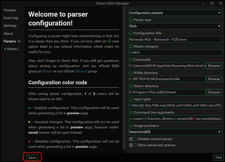Maximize the Steam ROM Manager window

212,3
